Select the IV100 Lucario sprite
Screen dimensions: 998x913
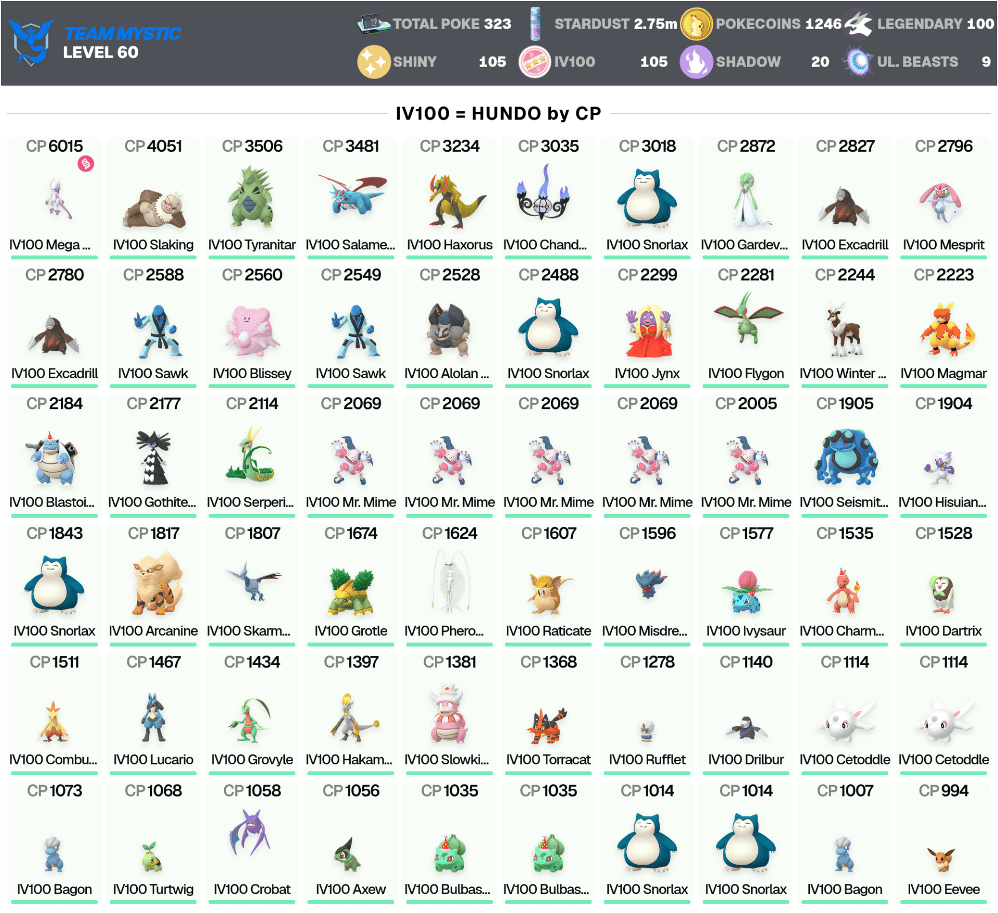click(x=153, y=717)
